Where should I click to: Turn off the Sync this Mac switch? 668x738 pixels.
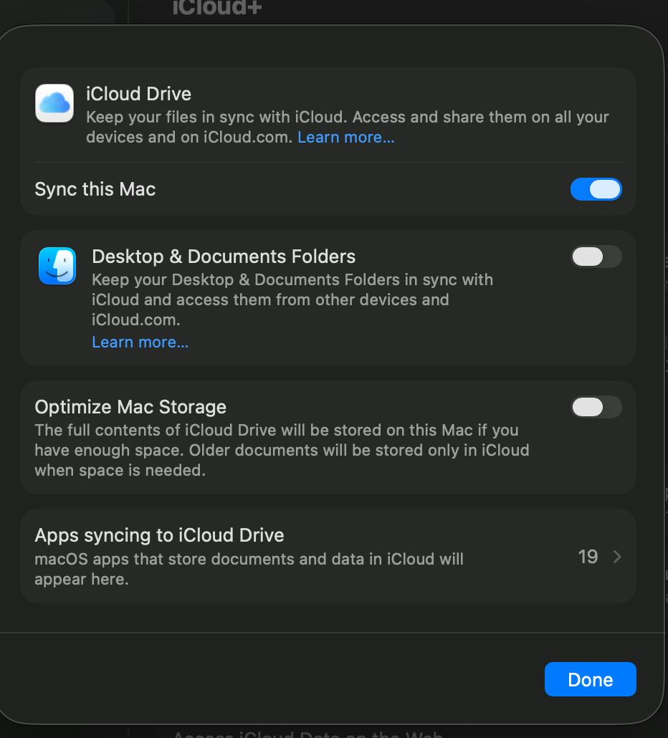point(596,189)
